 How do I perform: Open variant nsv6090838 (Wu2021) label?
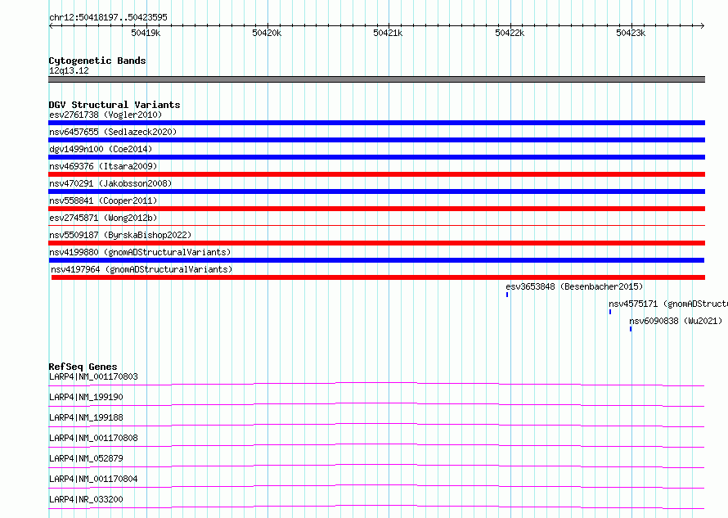click(x=676, y=321)
